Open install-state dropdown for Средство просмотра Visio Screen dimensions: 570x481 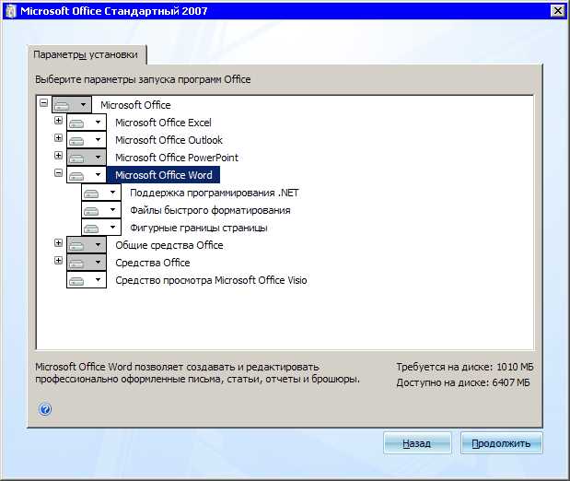pos(87,280)
